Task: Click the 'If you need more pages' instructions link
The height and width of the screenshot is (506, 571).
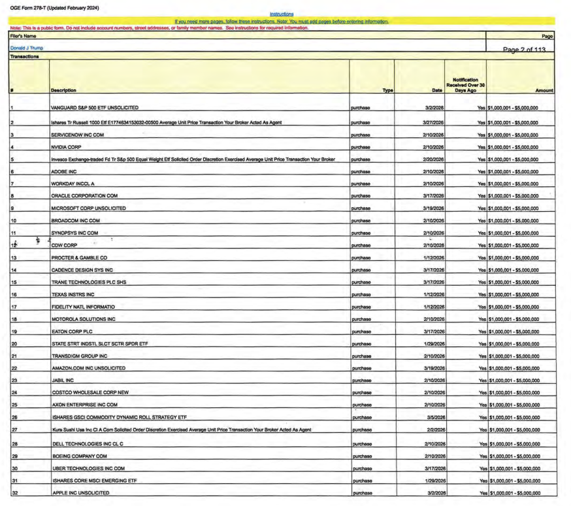Action: pyautogui.click(x=282, y=22)
